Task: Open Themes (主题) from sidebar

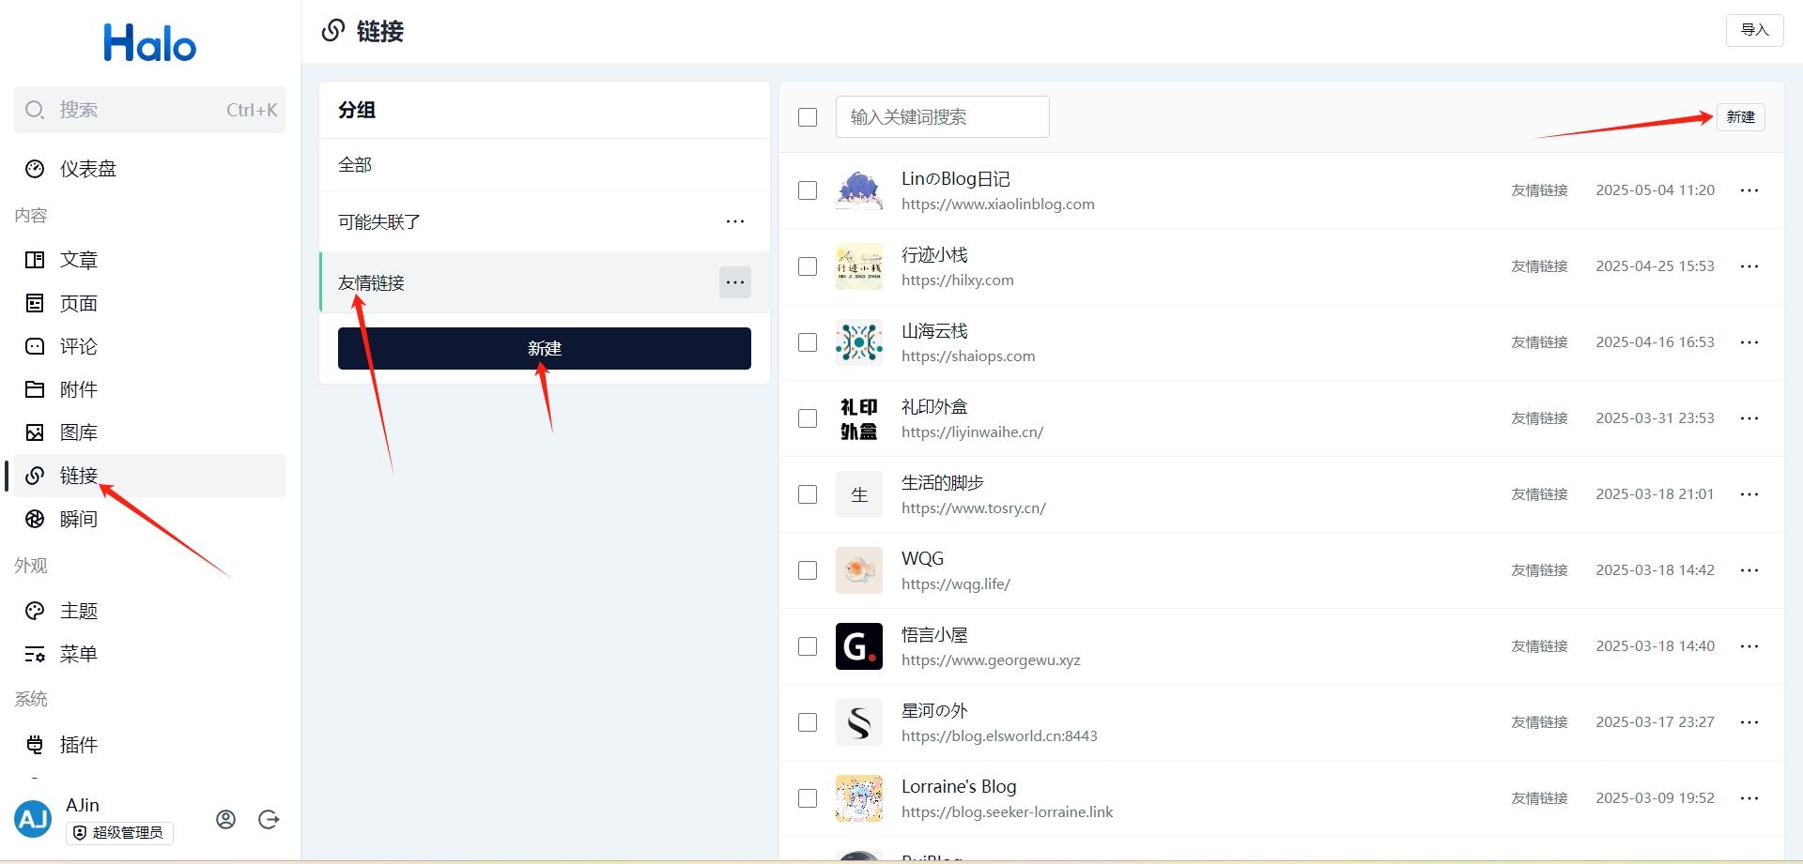Action: click(x=78, y=611)
